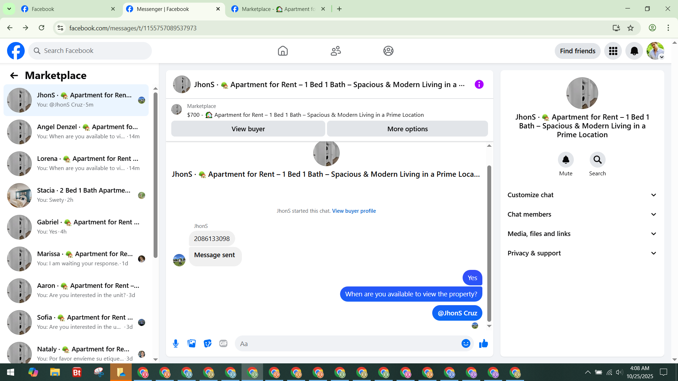Viewport: 678px width, 381px height.
Task: Go back from Marketplace chats list
Action: (x=14, y=75)
